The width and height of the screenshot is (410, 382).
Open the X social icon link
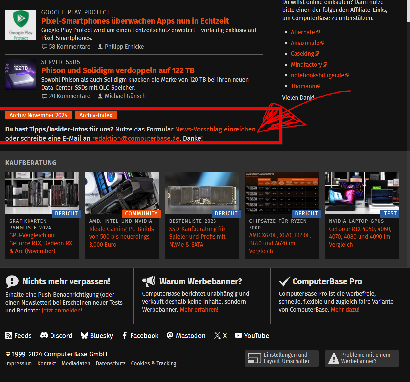pos(217,335)
